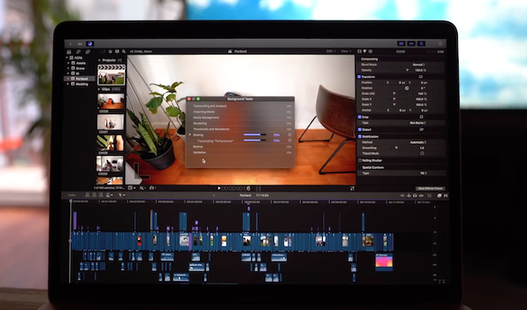Select the Portland event in sidebar
Screen dimensions: 527x310
79,79
